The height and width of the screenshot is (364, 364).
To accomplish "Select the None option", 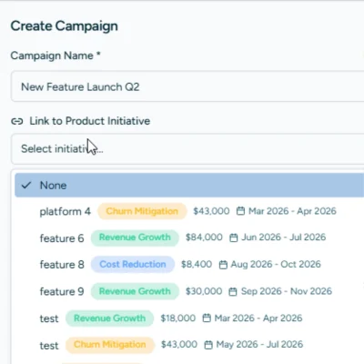I will point(189,185).
